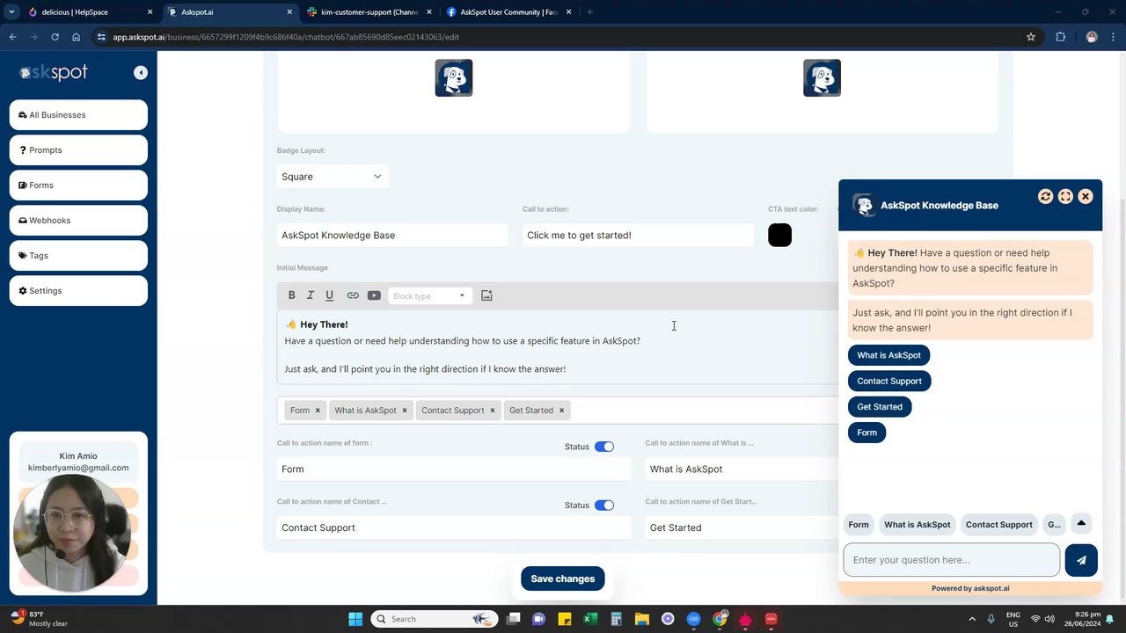1126x633 pixels.
Task: Open Tags in sidebar
Action: pyautogui.click(x=78, y=256)
